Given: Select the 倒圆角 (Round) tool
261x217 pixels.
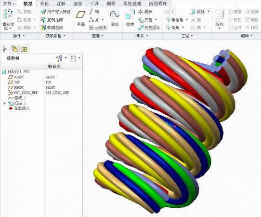Looking at the screenshot, I should 174,20.
